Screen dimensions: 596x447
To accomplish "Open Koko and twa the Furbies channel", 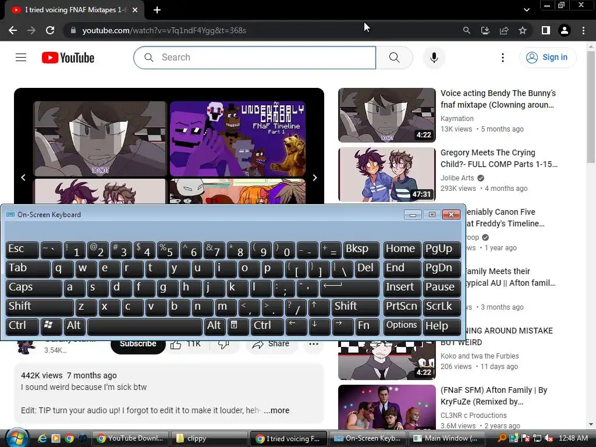I will [x=480, y=356].
